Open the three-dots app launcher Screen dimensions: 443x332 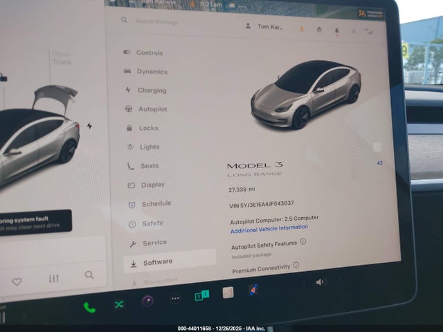click(x=175, y=298)
